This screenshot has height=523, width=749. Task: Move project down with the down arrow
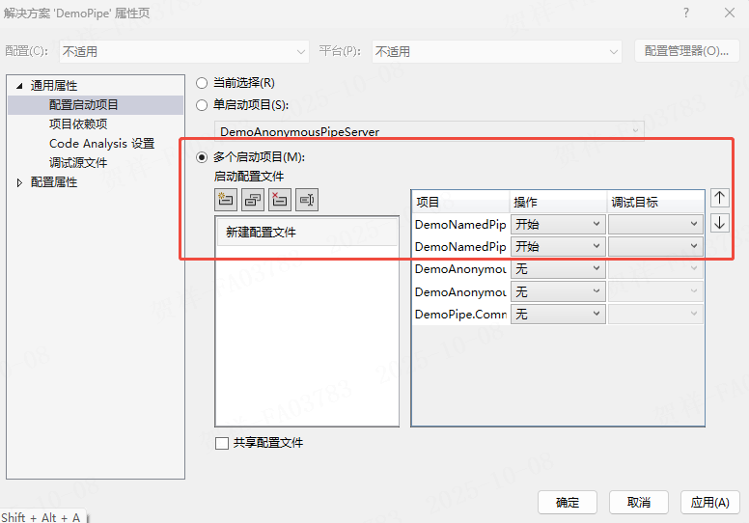719,223
